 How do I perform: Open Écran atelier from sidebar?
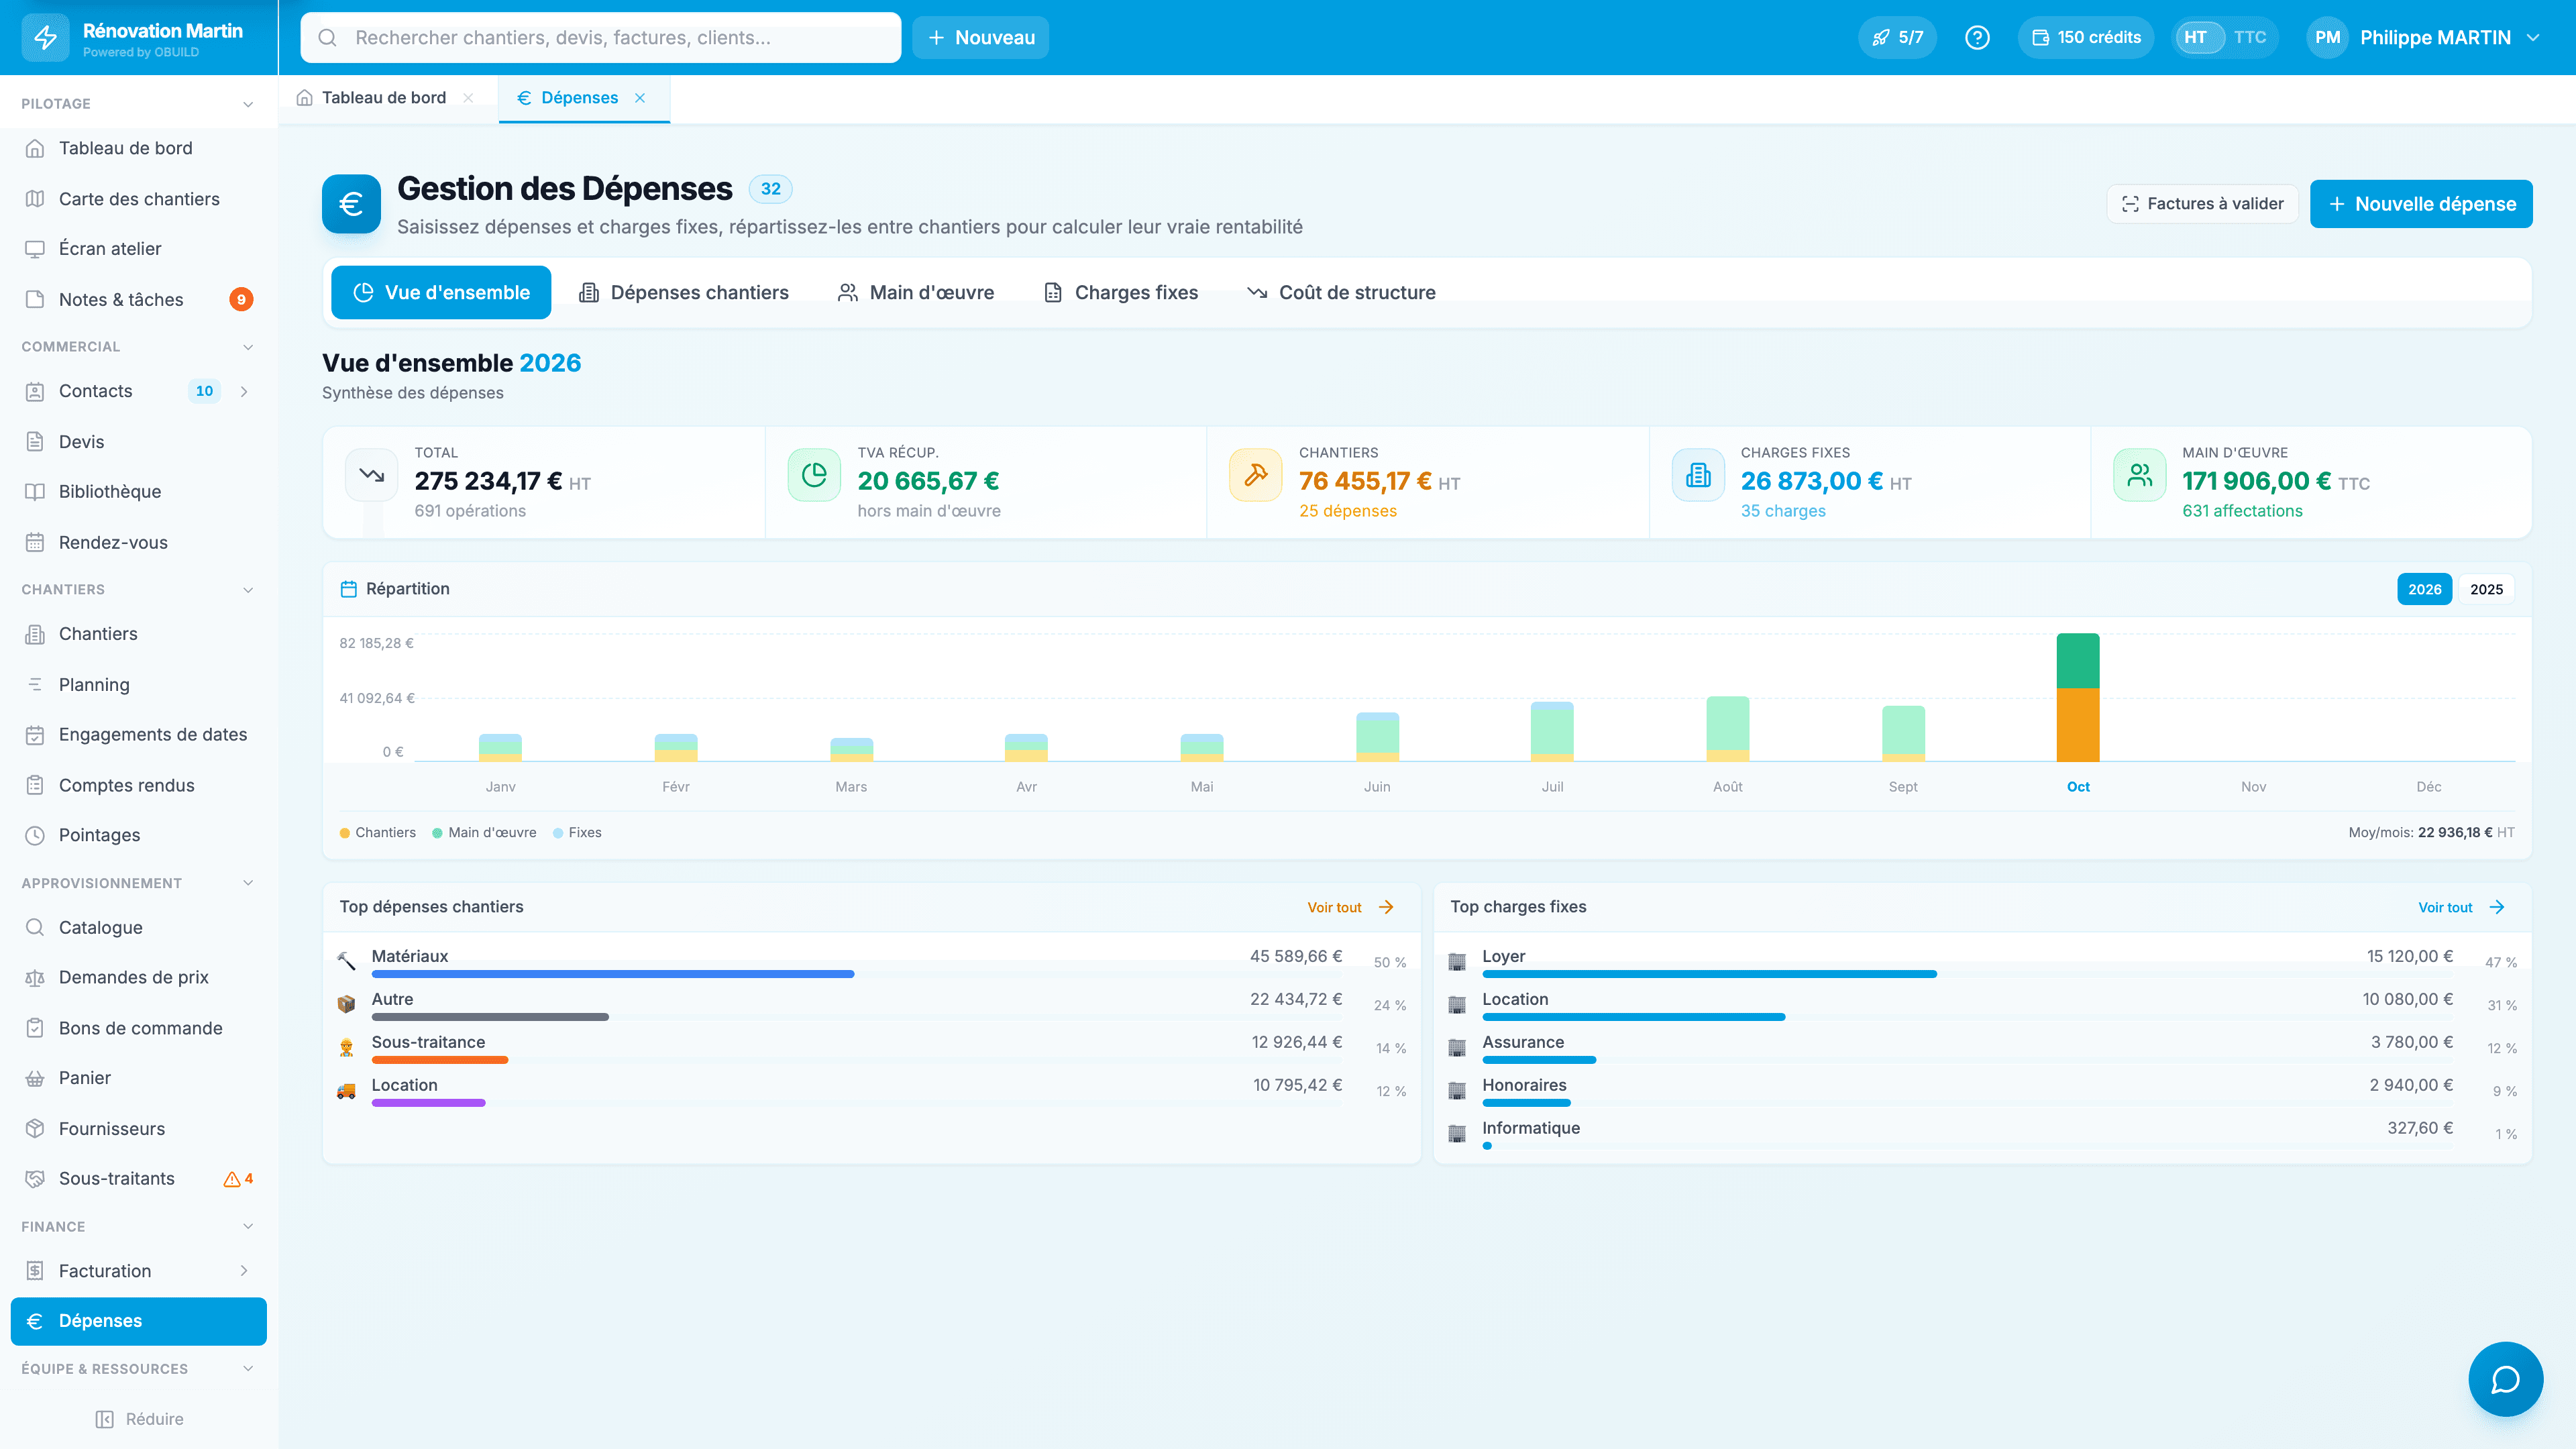(x=139, y=248)
